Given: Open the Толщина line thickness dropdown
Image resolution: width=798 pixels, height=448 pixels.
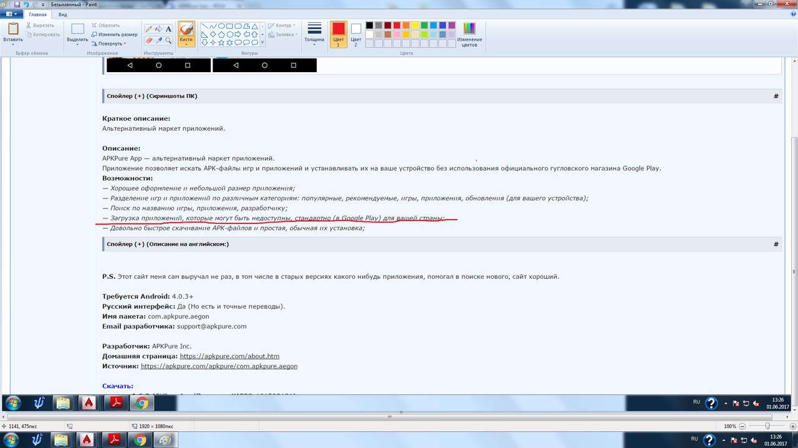Looking at the screenshot, I should point(314,34).
